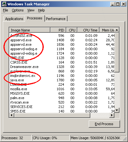This screenshot has width=128, height=142.
Task: Sort processes by CPU column header
Action: tap(72, 30)
